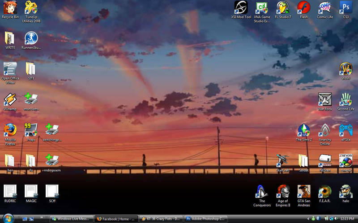Launch the WoW game shortcut

[x=346, y=71]
